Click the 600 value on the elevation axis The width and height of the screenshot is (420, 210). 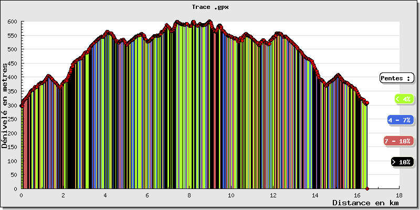pos(12,22)
